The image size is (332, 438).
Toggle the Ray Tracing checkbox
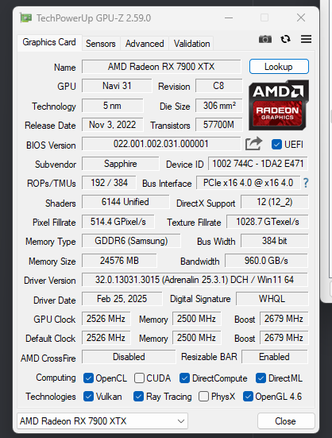pyautogui.click(x=138, y=397)
